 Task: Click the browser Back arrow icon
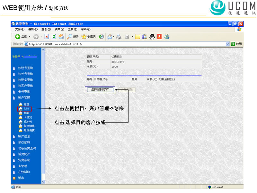[18, 37]
